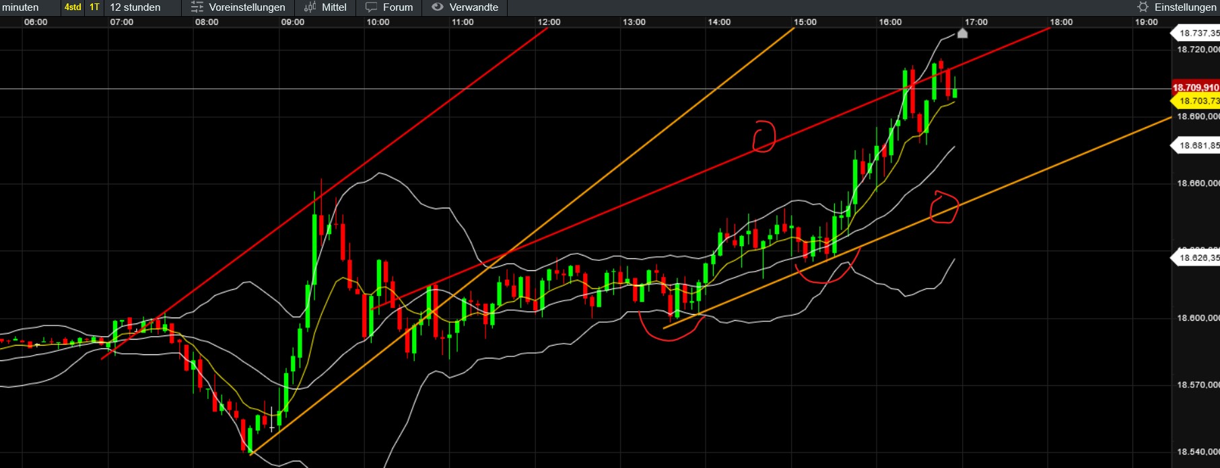Select the minuten interval option
The width and height of the screenshot is (1220, 468).
21,7
